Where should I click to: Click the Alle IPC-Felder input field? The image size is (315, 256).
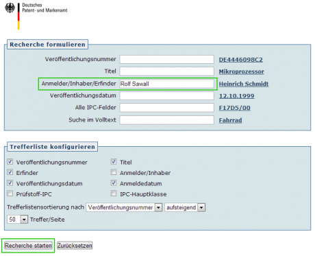tap(166, 108)
